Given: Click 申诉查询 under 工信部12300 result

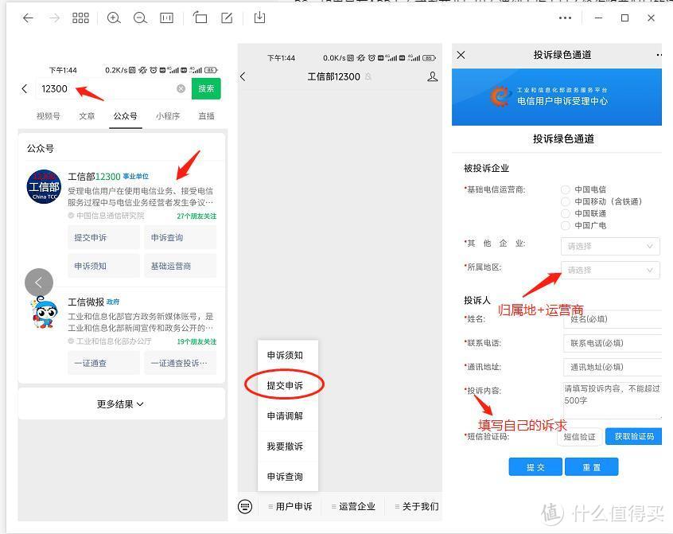Looking at the screenshot, I should tap(181, 237).
